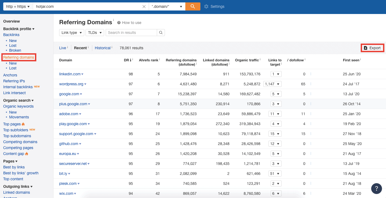
Task: Click the fire icon beside Content gap
Action: point(27,154)
